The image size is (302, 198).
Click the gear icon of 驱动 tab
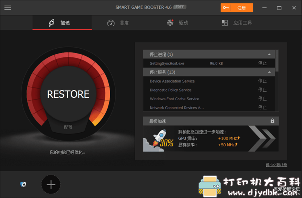pyautogui.click(x=170, y=23)
